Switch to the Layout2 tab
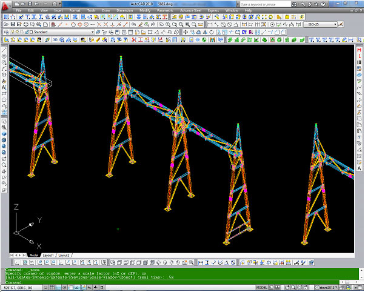Screen dimensions: 365x292 coord(63,255)
